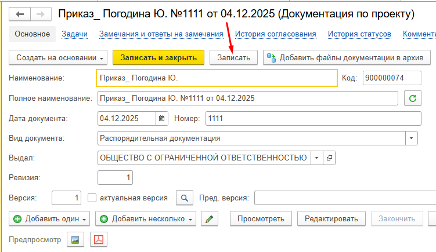Open the Добавить несколько dropdown
Viewport: 436px width, 252px height.
(x=146, y=218)
